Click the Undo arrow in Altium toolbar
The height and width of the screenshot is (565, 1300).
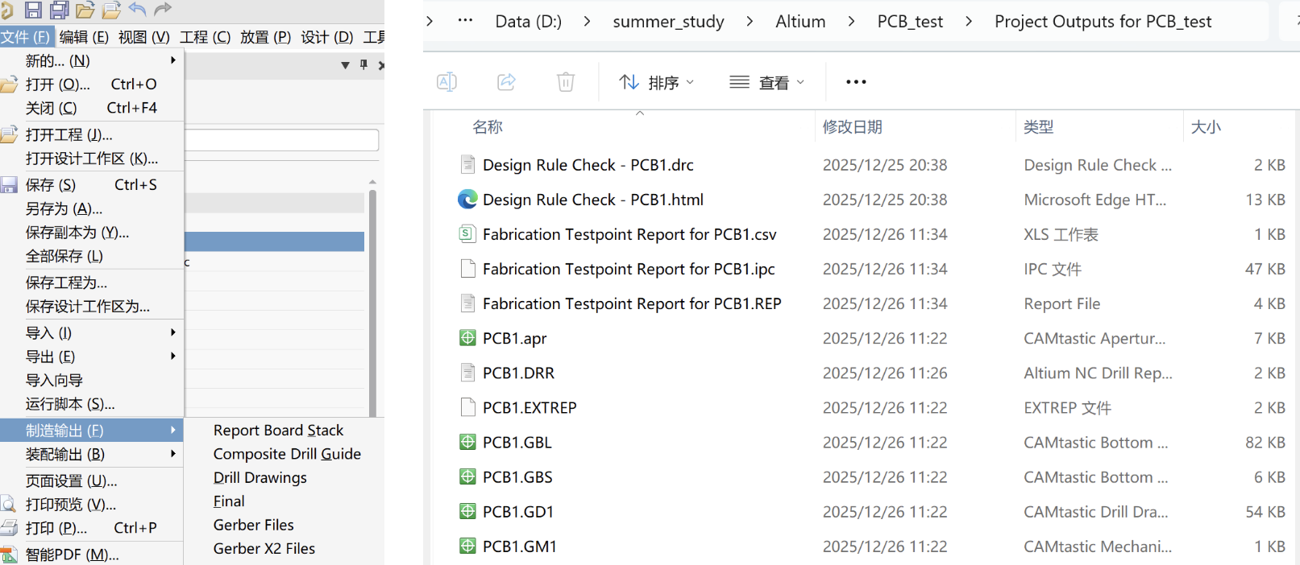pyautogui.click(x=137, y=10)
